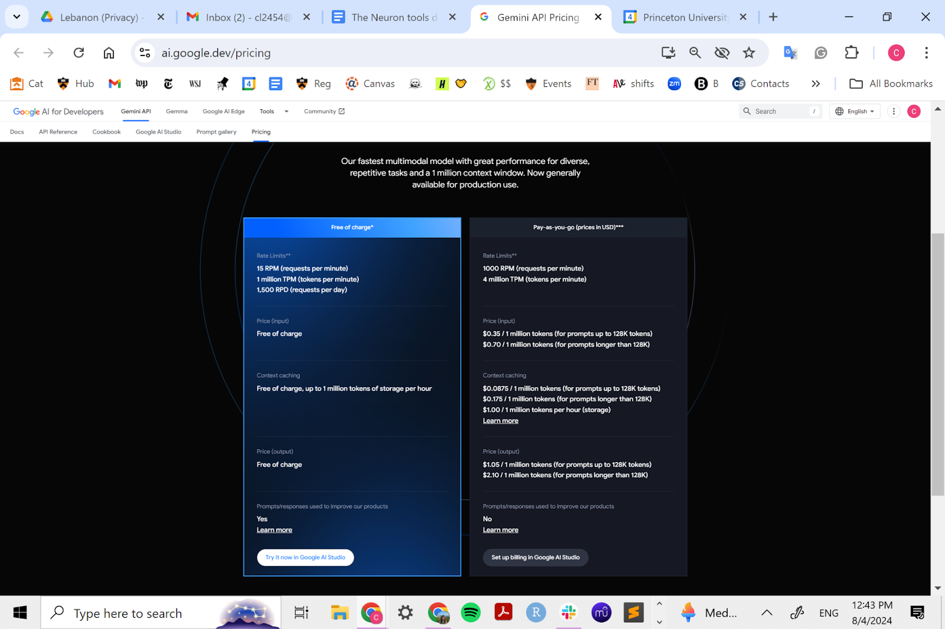
Task: Switch to the Lebanon (Privacy) tab
Action: pos(102,17)
